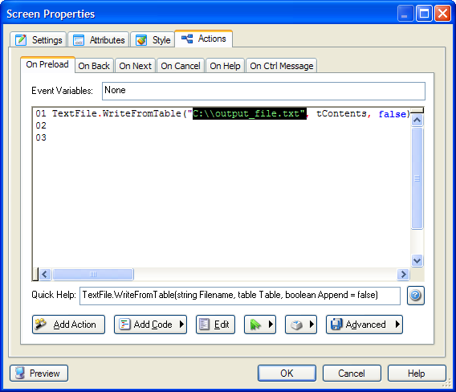
Task: Confirm with the OK button
Action: tap(287, 373)
